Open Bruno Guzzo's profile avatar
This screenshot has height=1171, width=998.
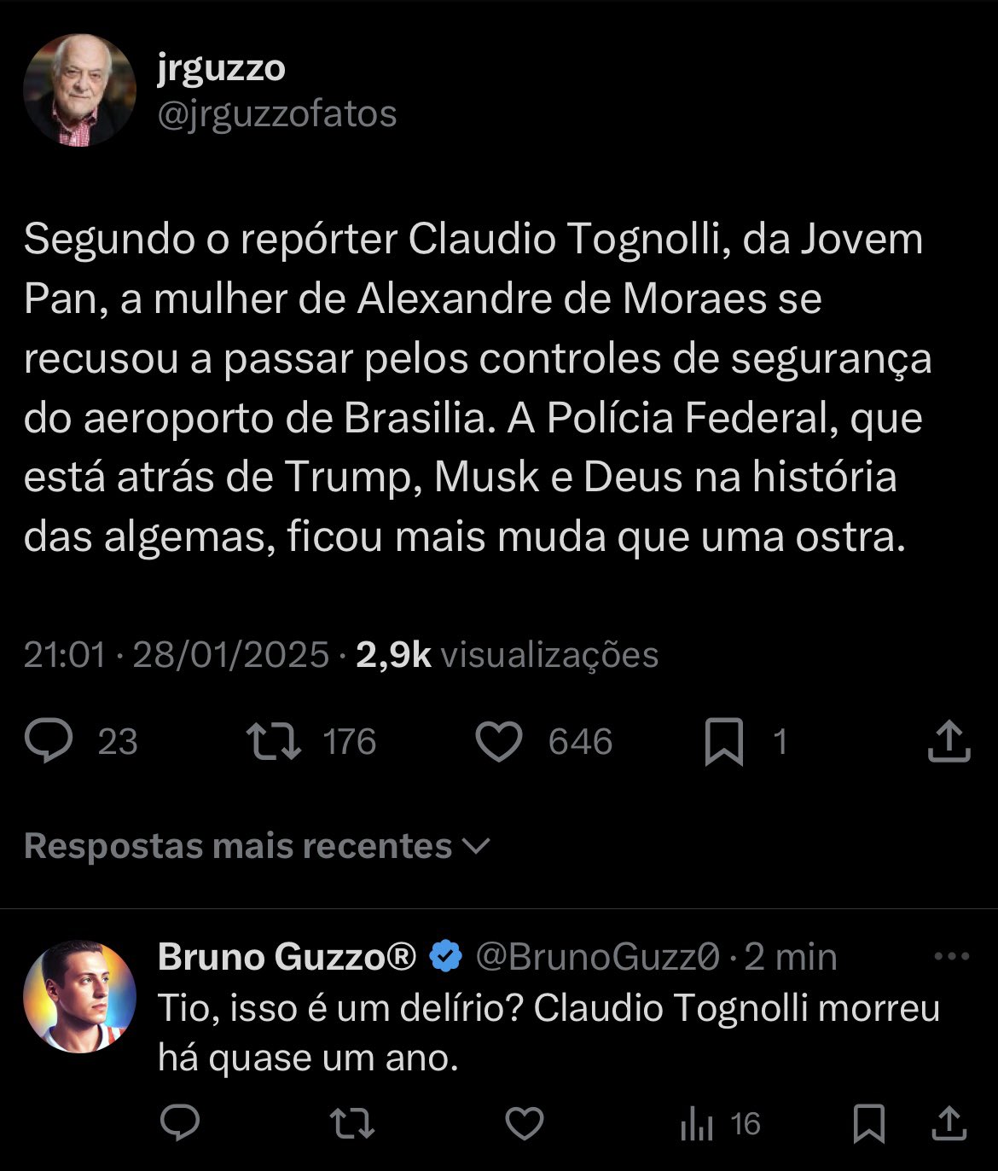[79, 996]
